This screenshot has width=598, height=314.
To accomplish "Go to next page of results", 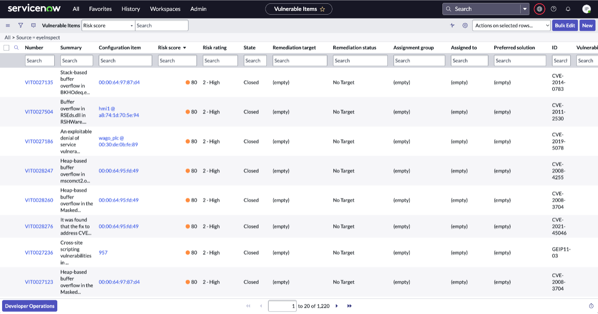I will pyautogui.click(x=337, y=306).
